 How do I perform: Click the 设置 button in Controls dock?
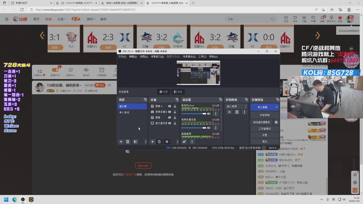265,135
